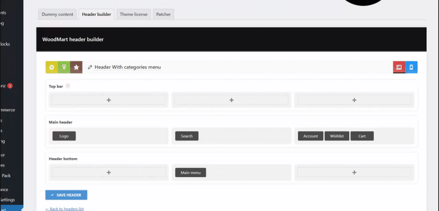The width and height of the screenshot is (439, 211).
Task: Select the Header builder tab
Action: click(x=97, y=14)
